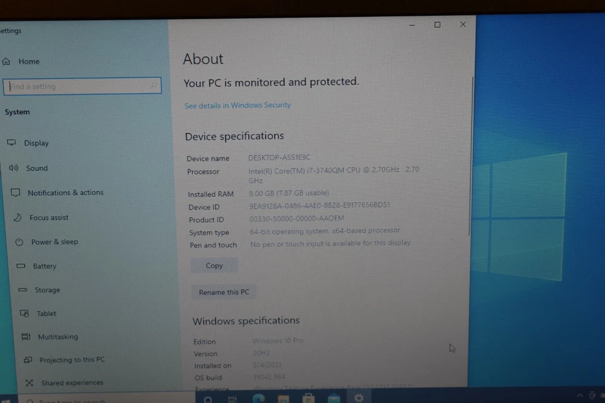Go to Settings Home
605x403 pixels.
click(29, 61)
